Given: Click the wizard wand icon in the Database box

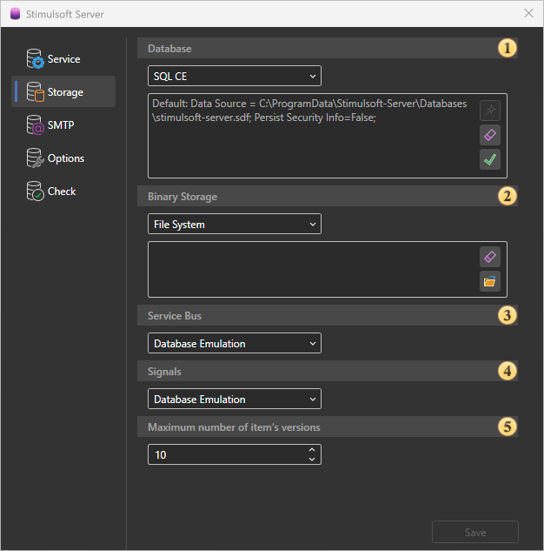Looking at the screenshot, I should [490, 111].
